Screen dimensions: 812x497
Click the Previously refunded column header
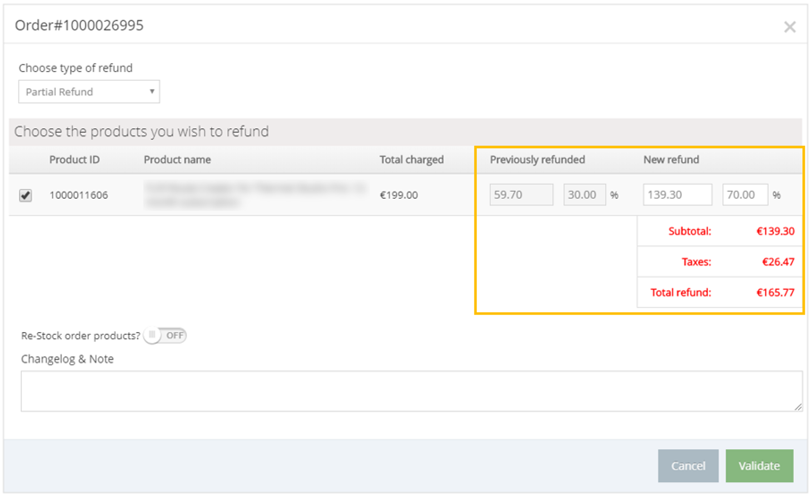tap(537, 160)
